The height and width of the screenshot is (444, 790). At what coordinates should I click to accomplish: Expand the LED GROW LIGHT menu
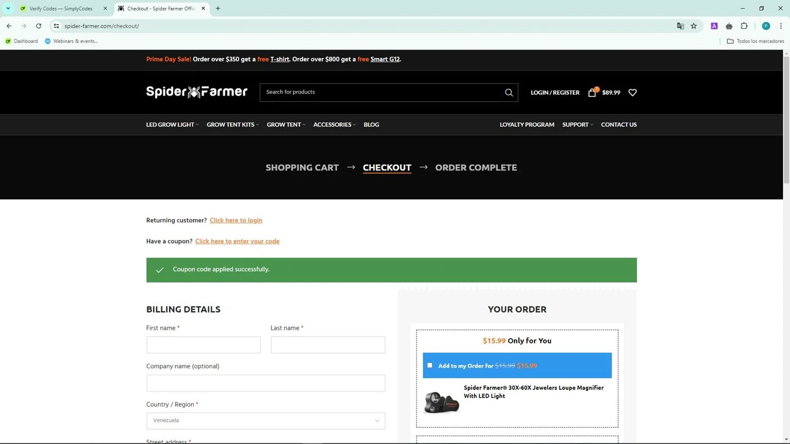[172, 125]
